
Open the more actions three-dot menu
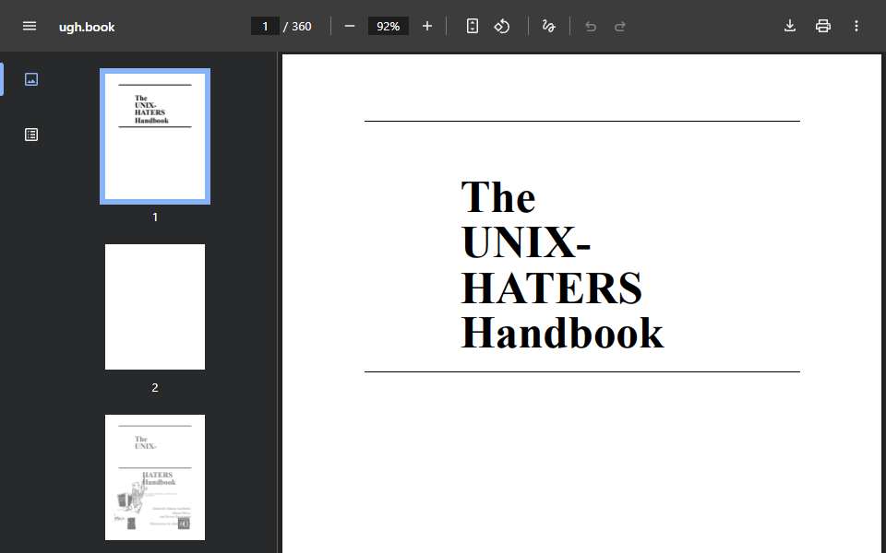[x=856, y=26]
